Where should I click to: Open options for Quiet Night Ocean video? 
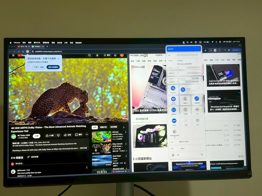coord(126,156)
